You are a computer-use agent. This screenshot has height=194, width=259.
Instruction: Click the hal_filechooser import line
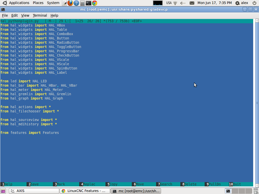tap(30, 111)
